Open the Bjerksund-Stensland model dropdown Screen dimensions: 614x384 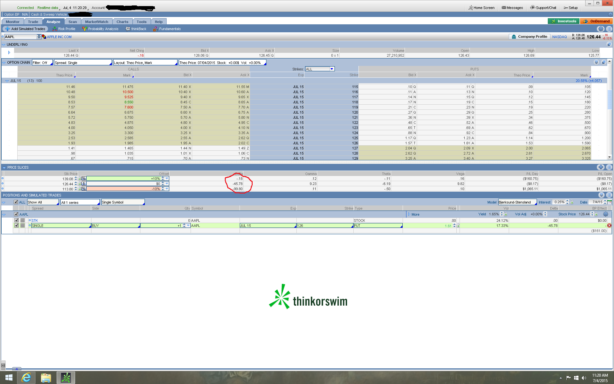(517, 202)
